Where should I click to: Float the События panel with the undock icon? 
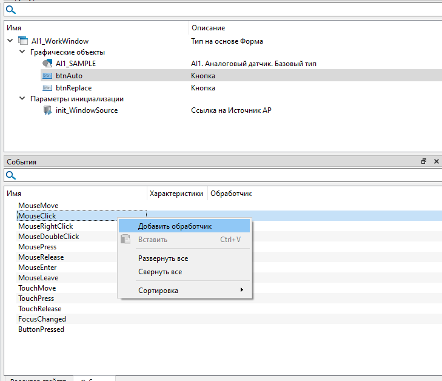pyautogui.click(x=424, y=162)
